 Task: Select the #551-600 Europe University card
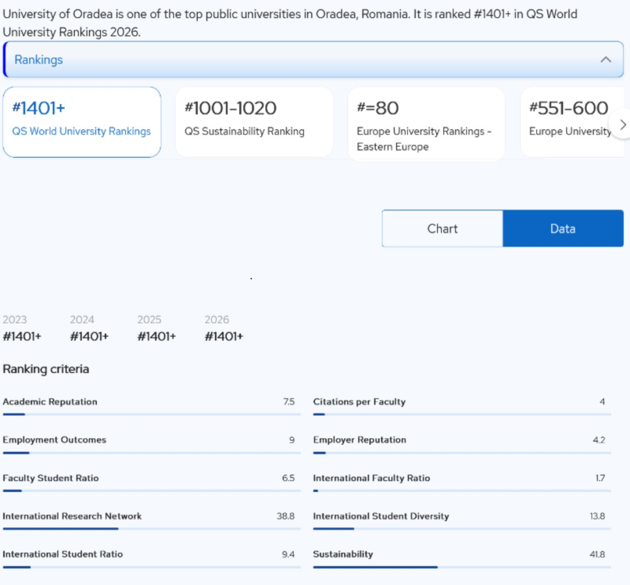coord(572,122)
